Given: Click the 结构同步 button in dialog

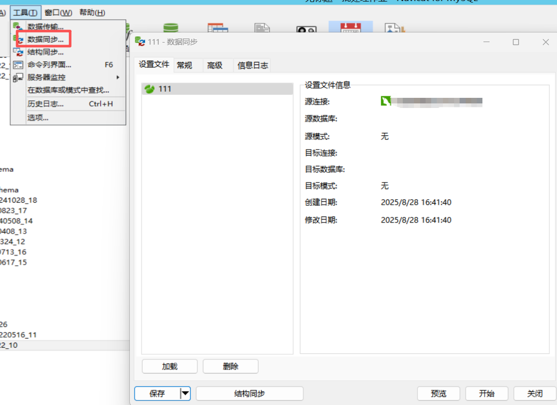Looking at the screenshot, I should click(250, 394).
